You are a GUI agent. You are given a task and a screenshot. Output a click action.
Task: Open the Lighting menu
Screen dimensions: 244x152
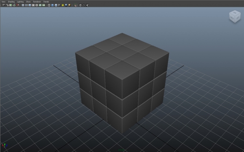[20, 2]
